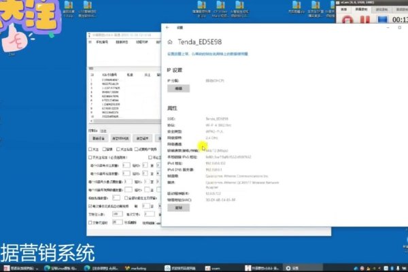Click the per-account follow count input field
Screen dimensions: 408x272
(x=126, y=165)
